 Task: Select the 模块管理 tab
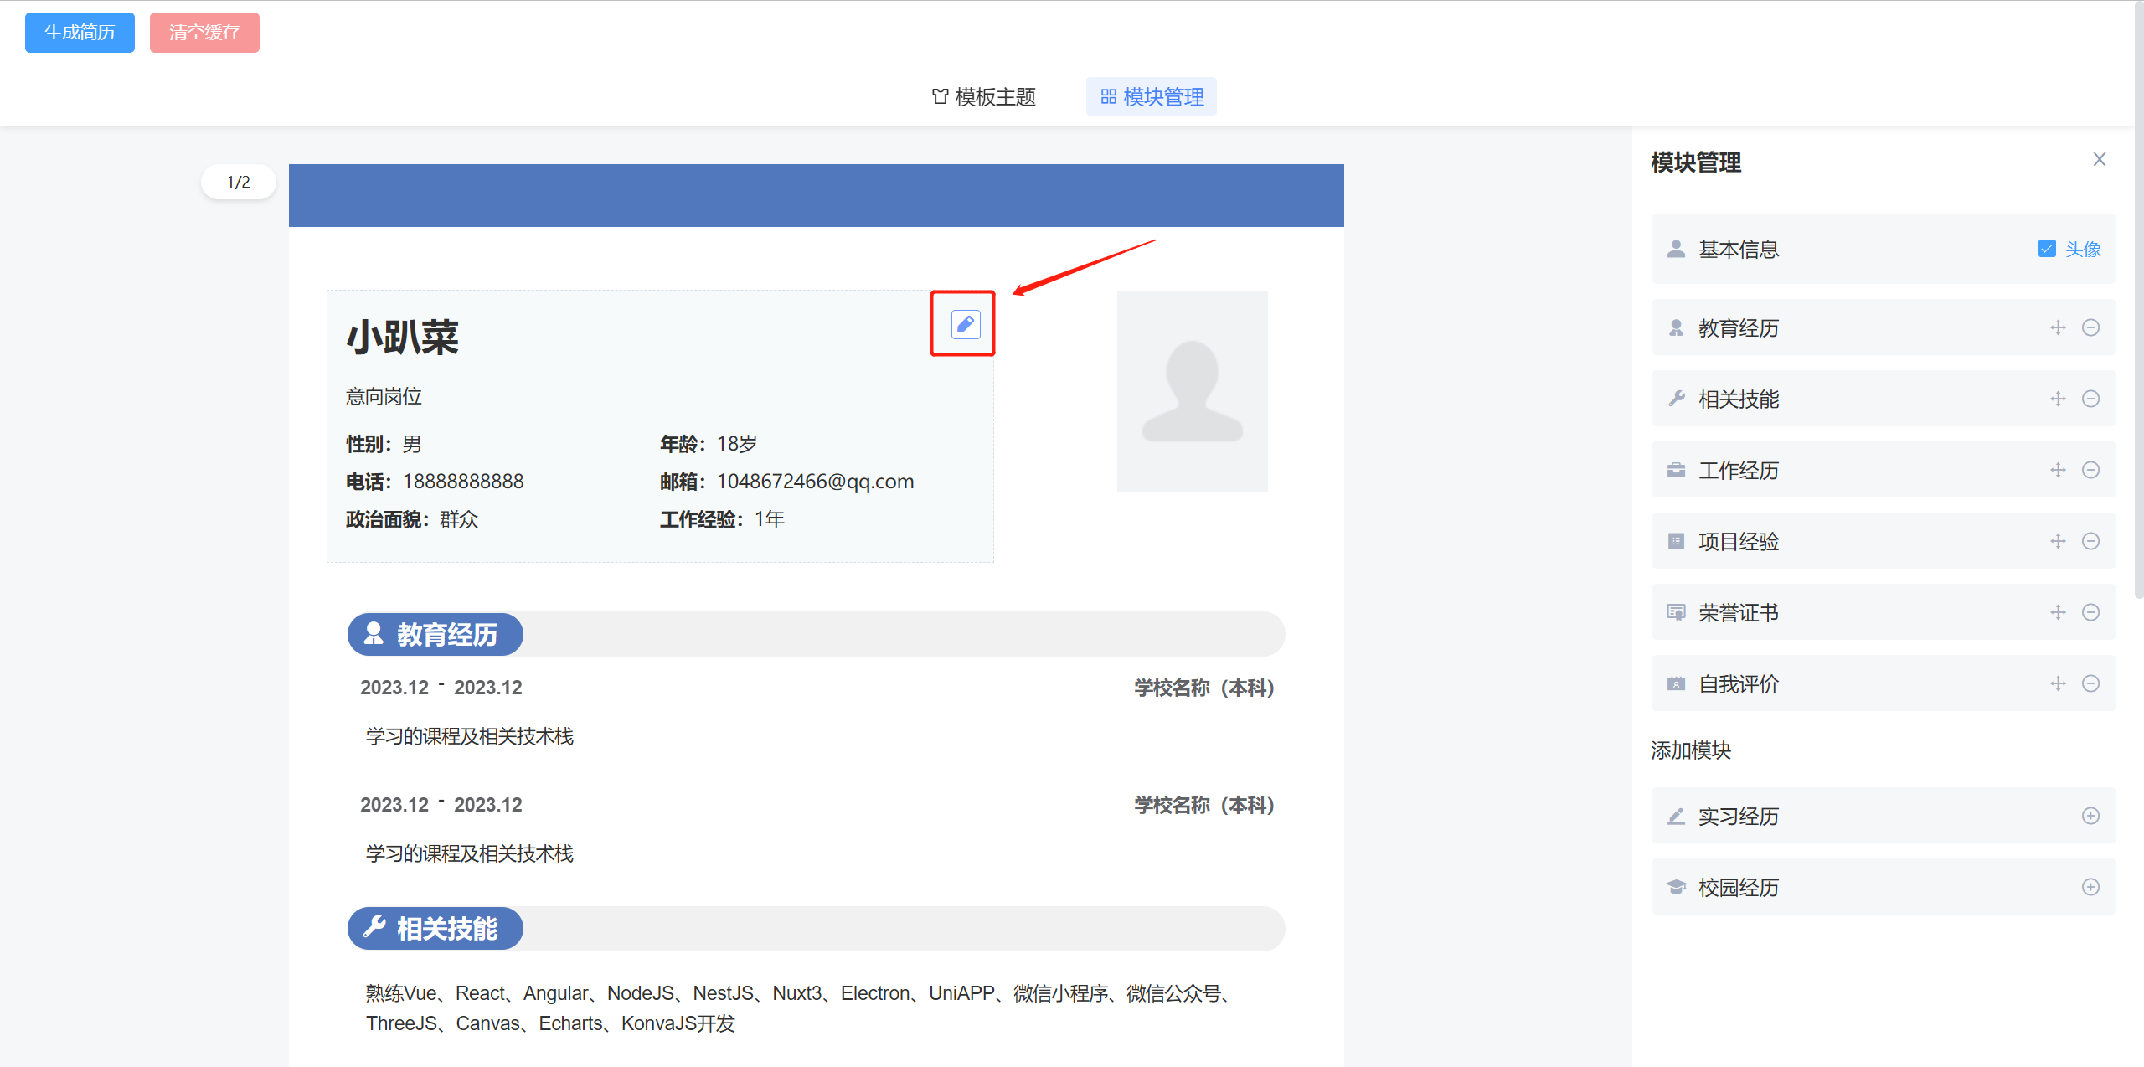point(1152,97)
